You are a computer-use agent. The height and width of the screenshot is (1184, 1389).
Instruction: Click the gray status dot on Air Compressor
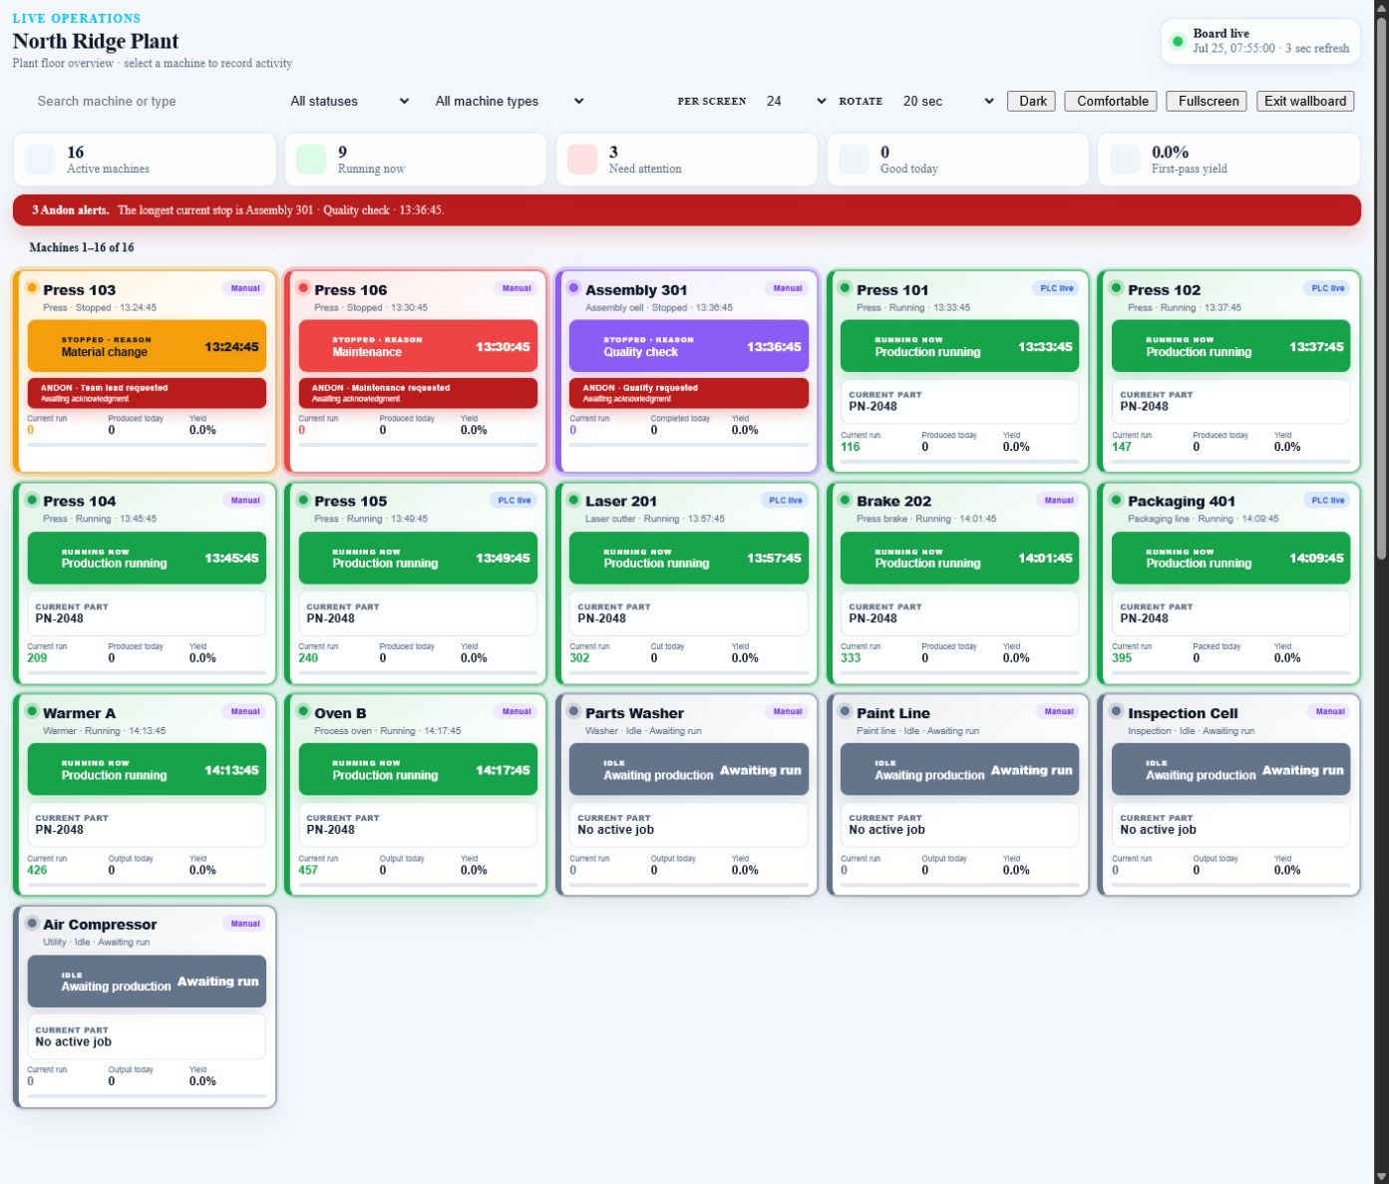click(x=32, y=924)
